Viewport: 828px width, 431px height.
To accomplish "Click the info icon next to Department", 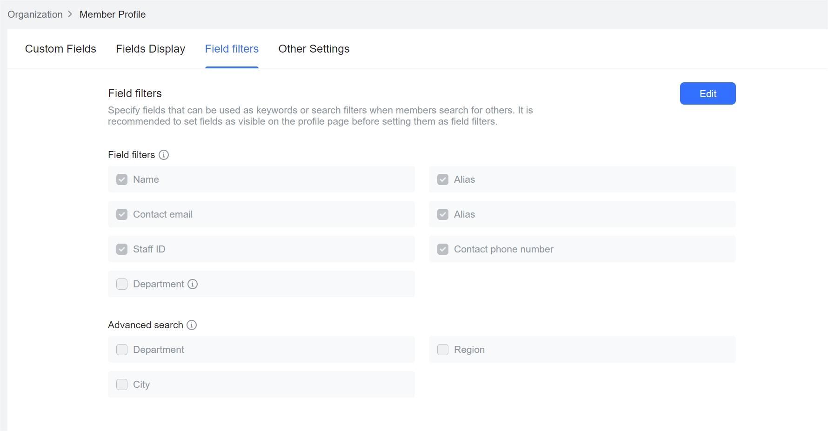I will pyautogui.click(x=193, y=284).
